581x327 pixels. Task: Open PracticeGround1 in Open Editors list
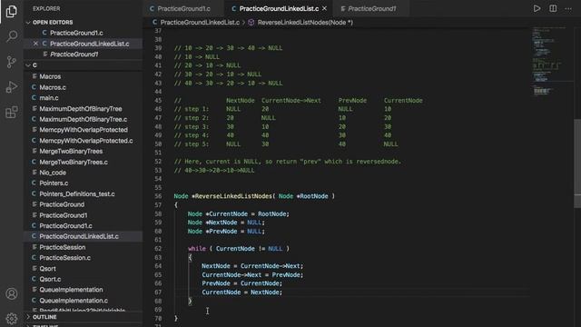click(x=74, y=54)
